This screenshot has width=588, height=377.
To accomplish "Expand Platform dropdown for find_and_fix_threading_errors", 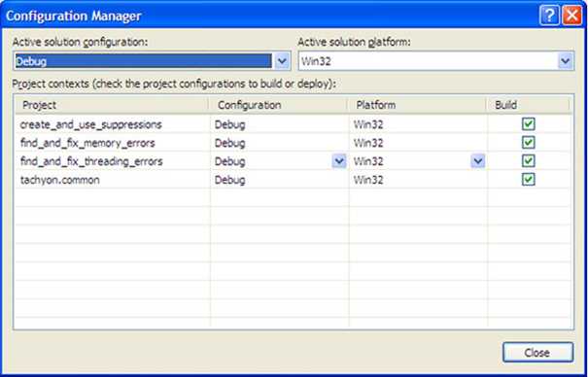I will tap(478, 161).
